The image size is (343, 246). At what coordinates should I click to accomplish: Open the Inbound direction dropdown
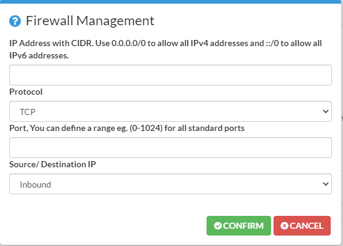click(170, 184)
